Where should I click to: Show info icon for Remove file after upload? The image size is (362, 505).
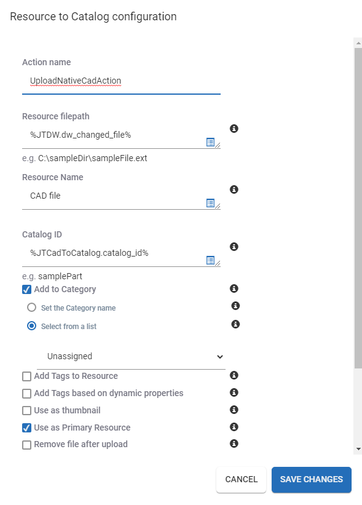coord(234,443)
